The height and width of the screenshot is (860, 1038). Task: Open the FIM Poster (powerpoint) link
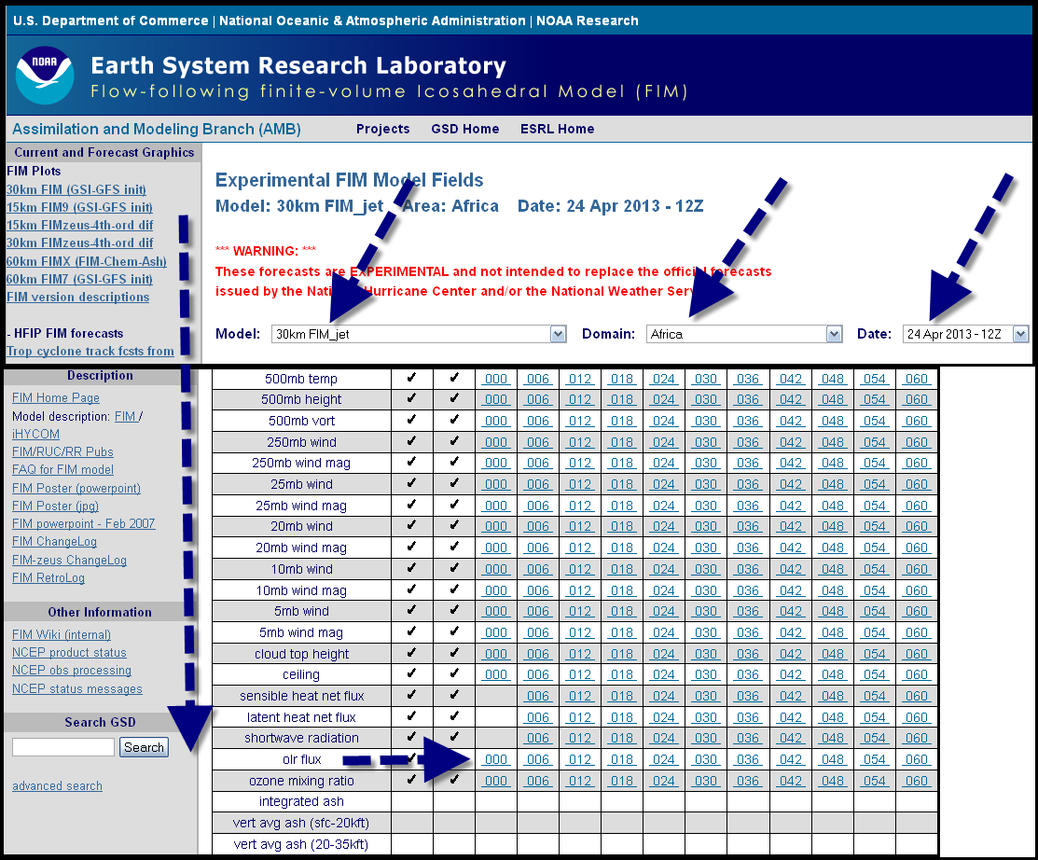(x=76, y=489)
